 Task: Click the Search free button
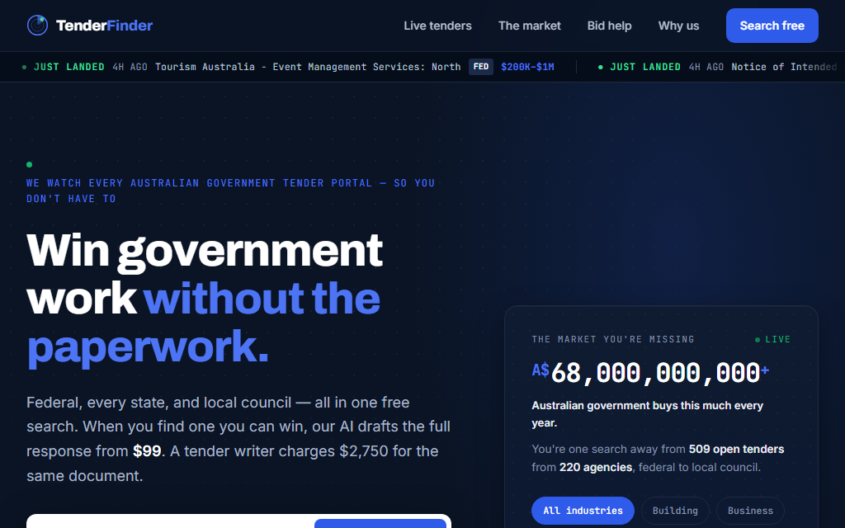click(772, 26)
